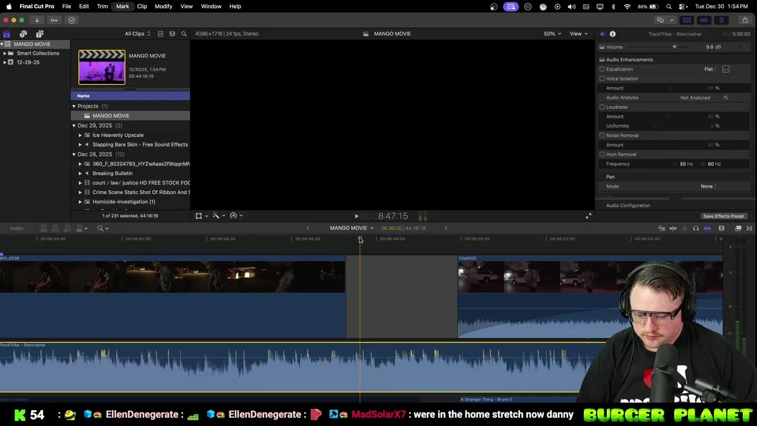Viewport: 757px width, 426px height.
Task: Click the Share export icon
Action: pyautogui.click(x=745, y=20)
